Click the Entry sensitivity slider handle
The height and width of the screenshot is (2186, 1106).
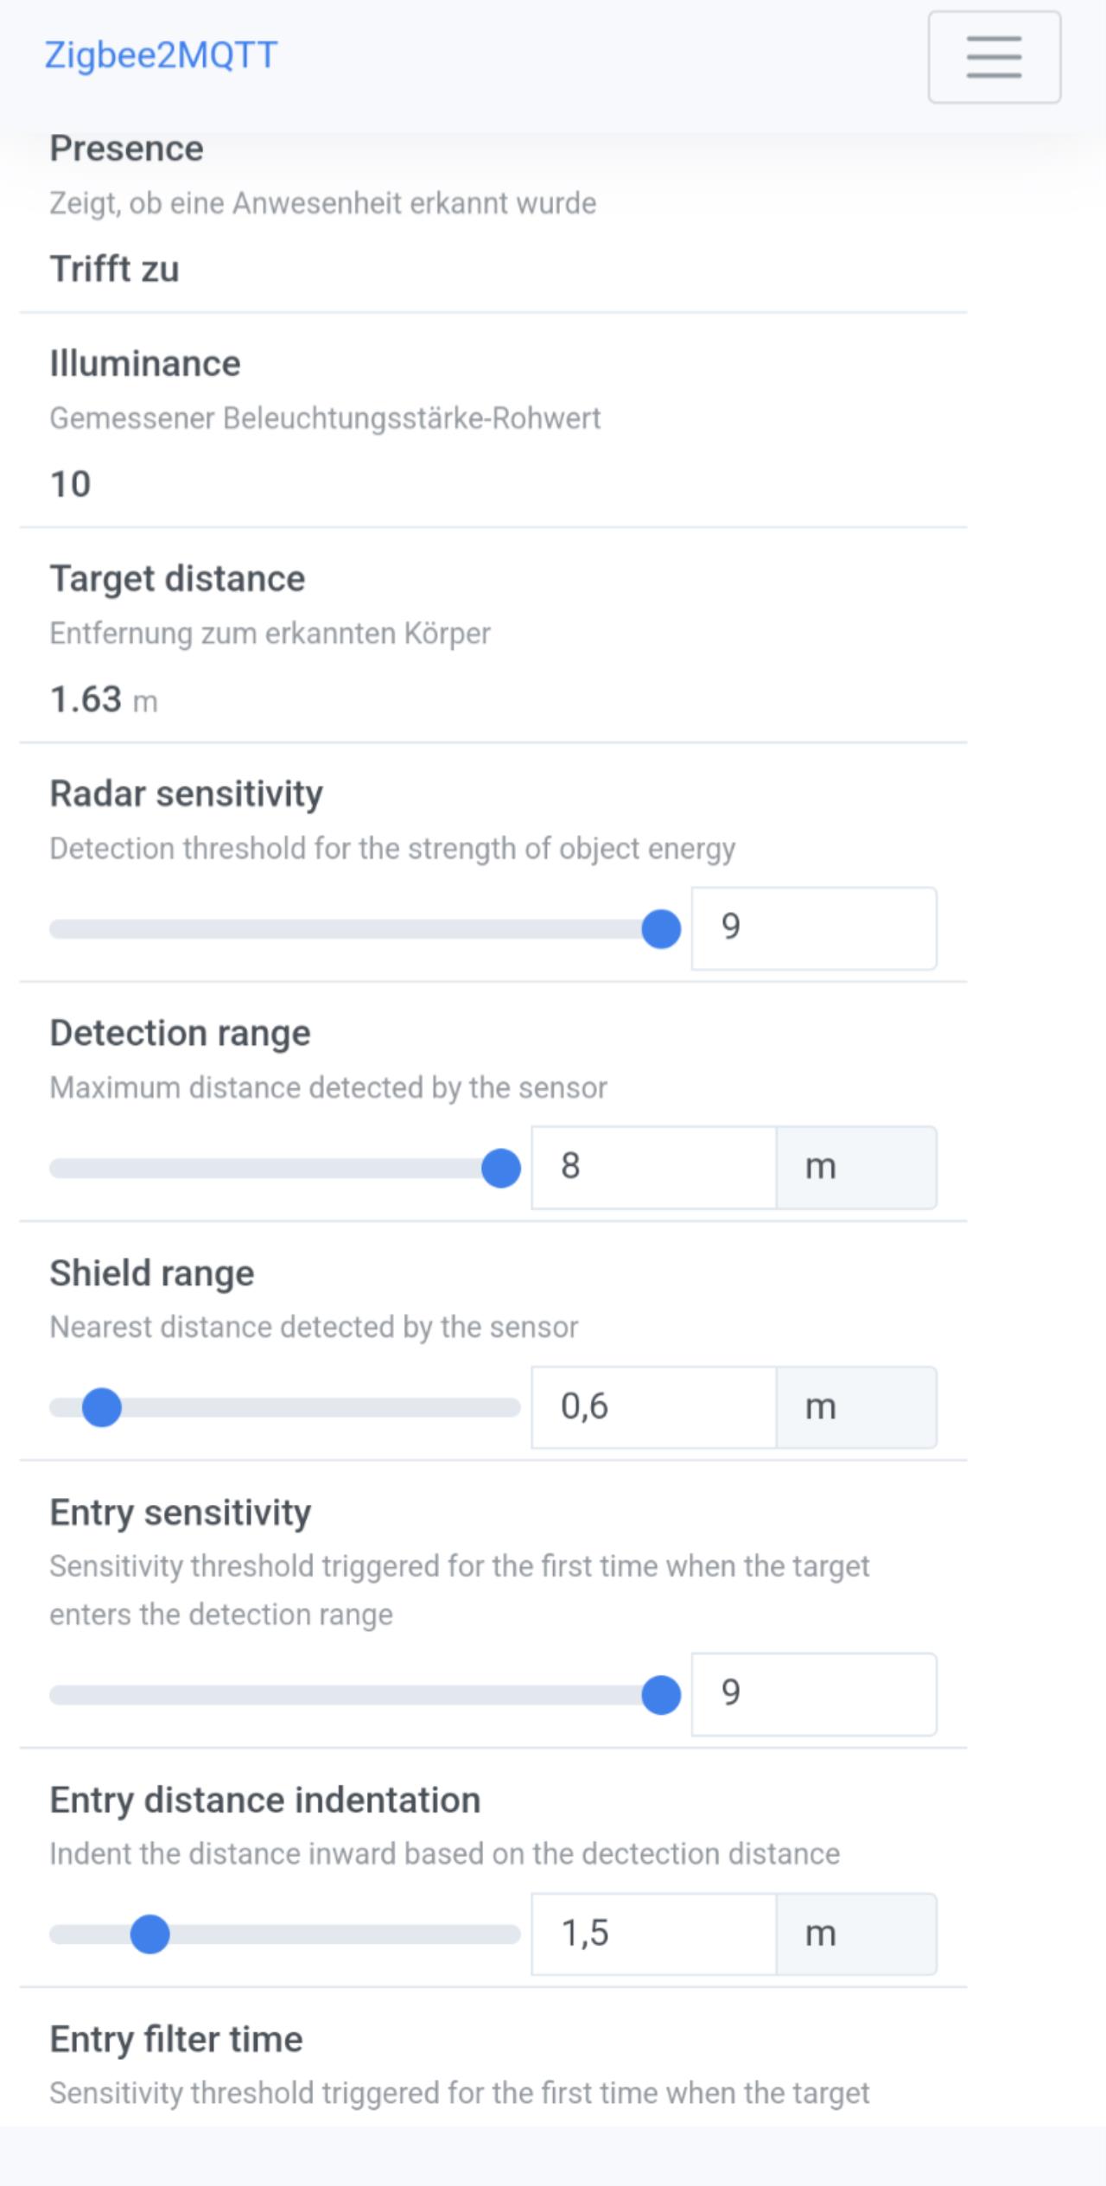[x=661, y=1695]
